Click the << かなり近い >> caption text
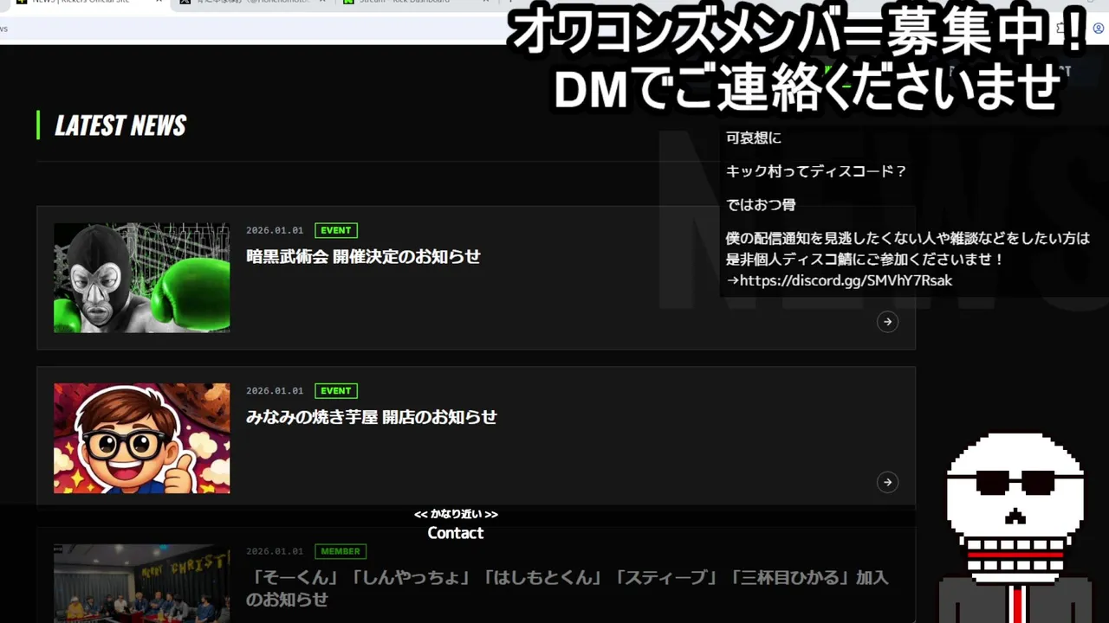This screenshot has height=623, width=1109. pos(456,514)
